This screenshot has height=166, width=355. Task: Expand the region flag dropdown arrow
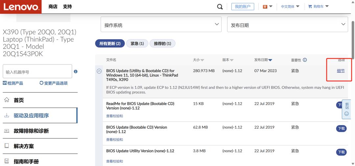click(x=271, y=6)
